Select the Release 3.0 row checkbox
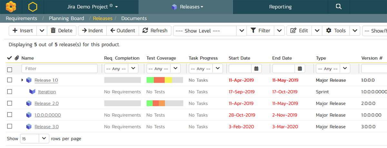Screen dimensions: 387x148 coord(10,126)
